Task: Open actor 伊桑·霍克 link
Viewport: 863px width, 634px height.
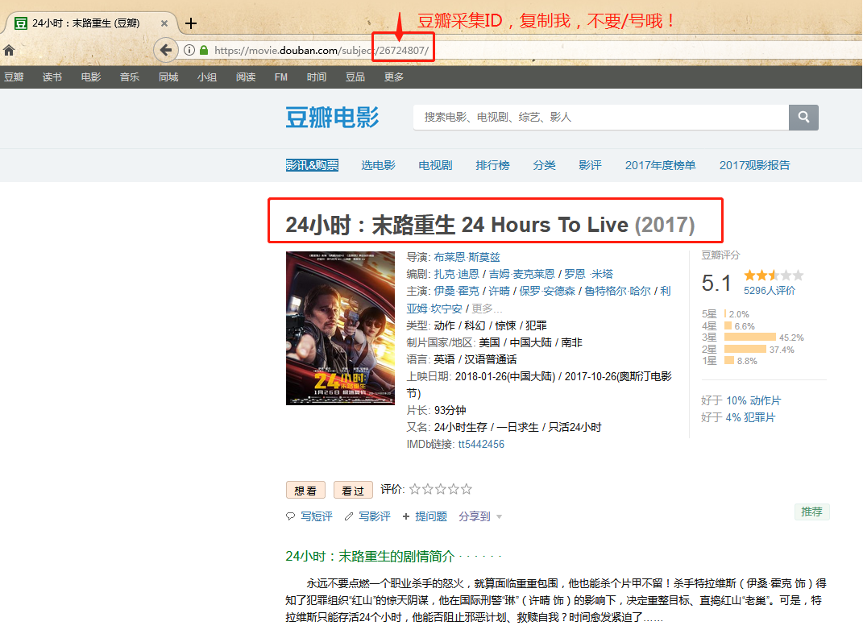Action: coord(456,291)
